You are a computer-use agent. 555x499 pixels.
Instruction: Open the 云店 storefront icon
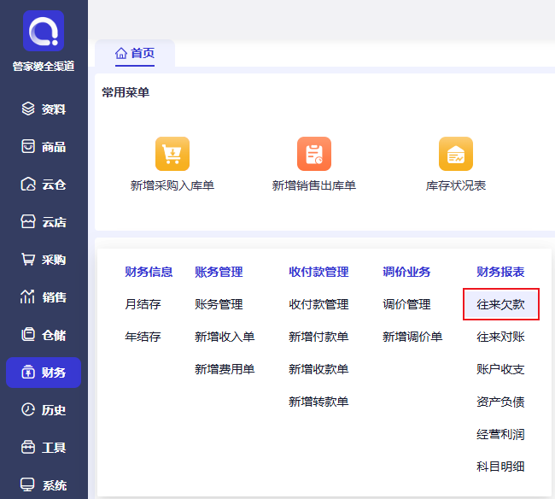click(x=28, y=222)
